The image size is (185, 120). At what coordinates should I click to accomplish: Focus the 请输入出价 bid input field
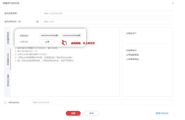coord(107,22)
